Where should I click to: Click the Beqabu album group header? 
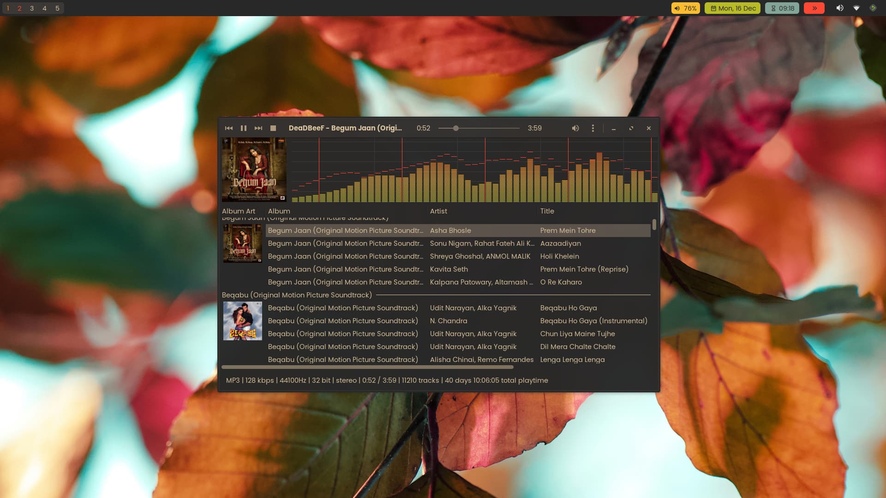[x=297, y=295]
